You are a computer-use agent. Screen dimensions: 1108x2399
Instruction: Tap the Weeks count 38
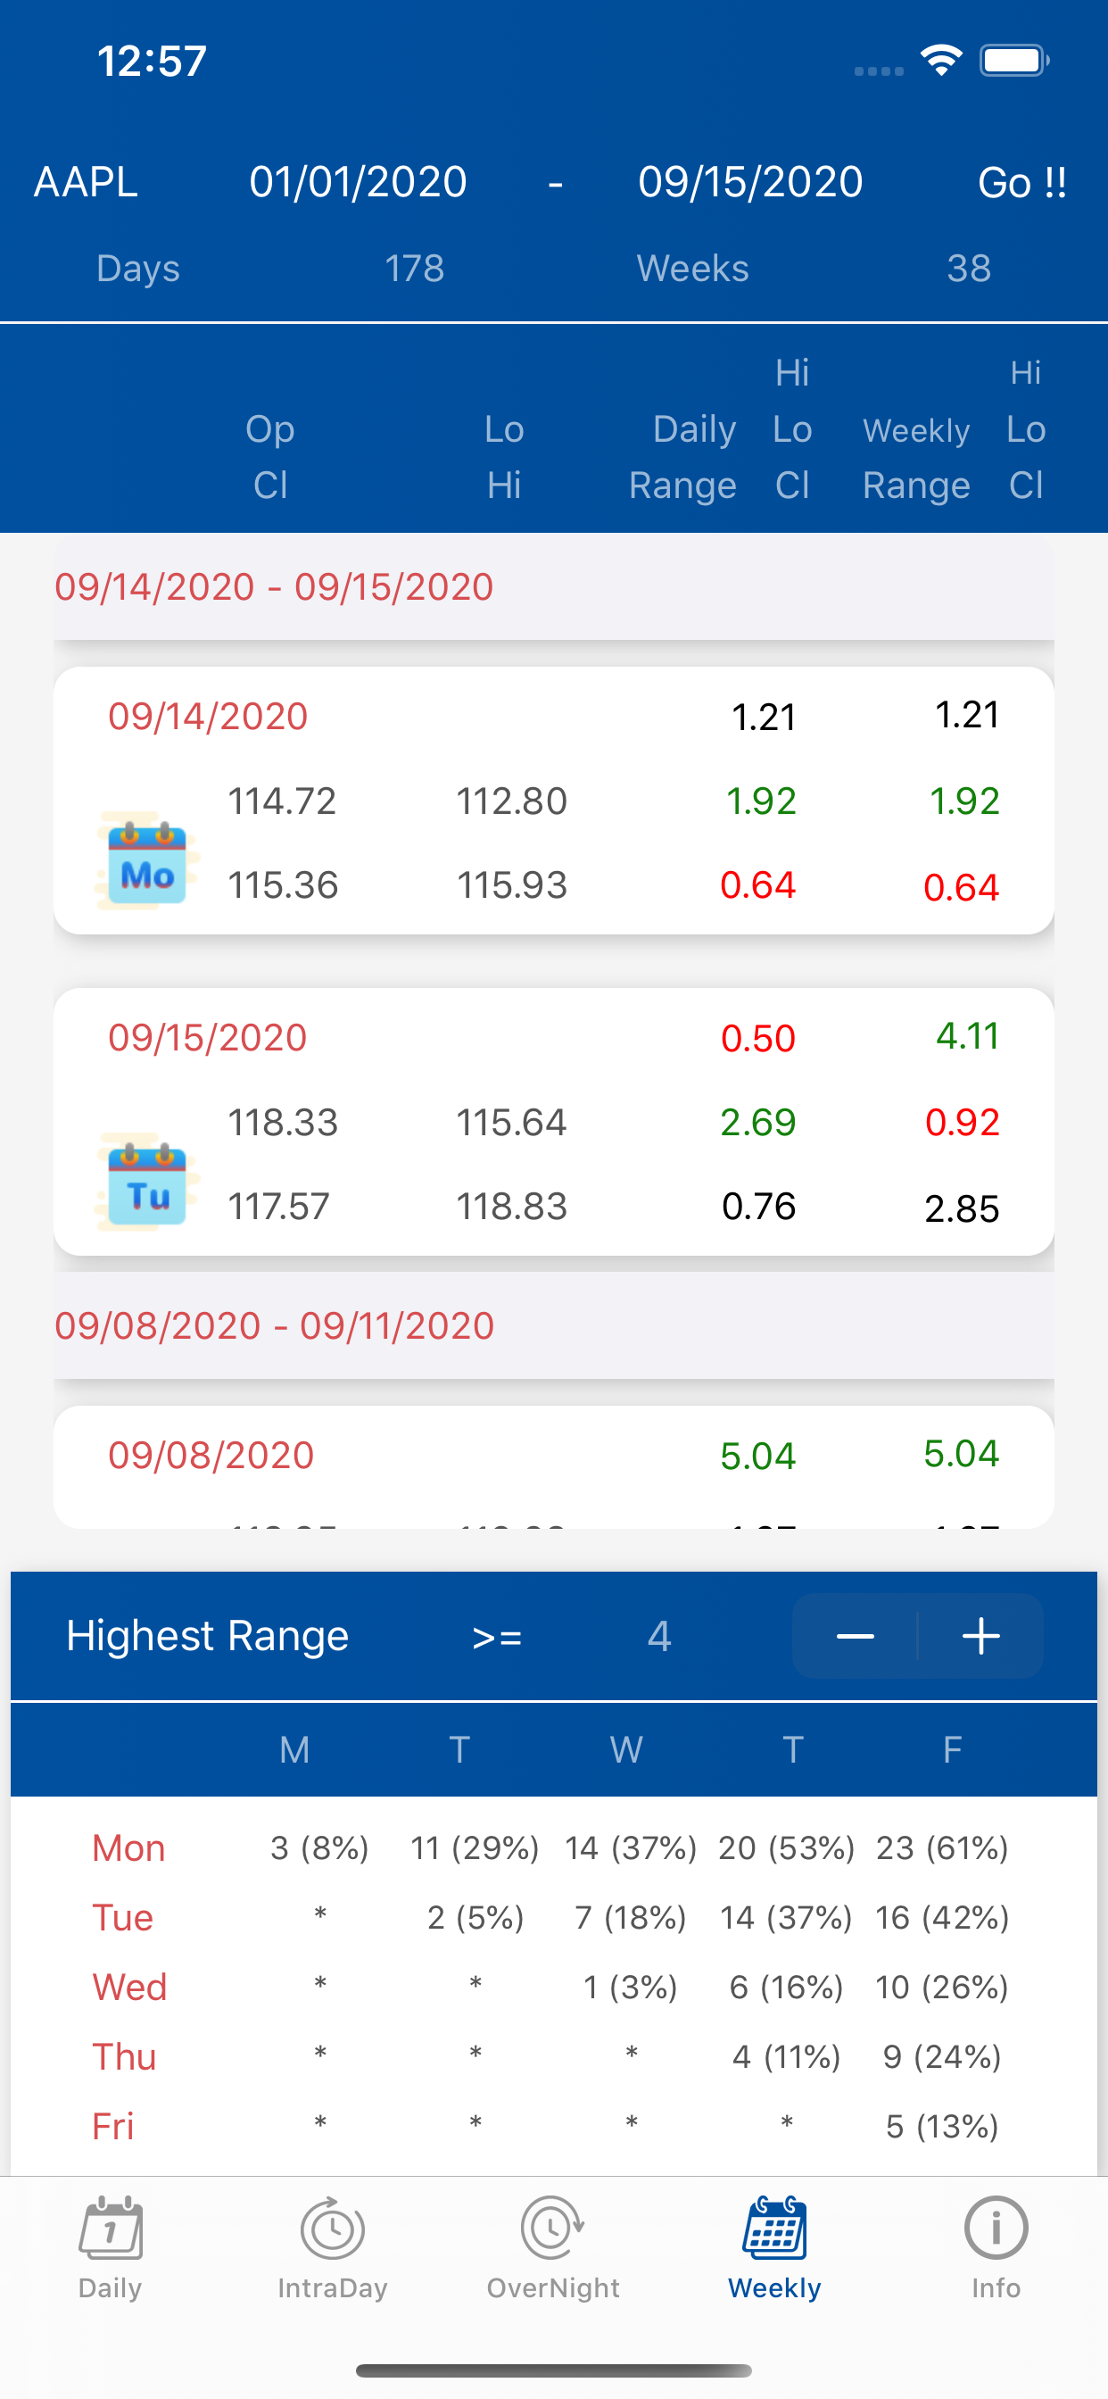tap(968, 269)
